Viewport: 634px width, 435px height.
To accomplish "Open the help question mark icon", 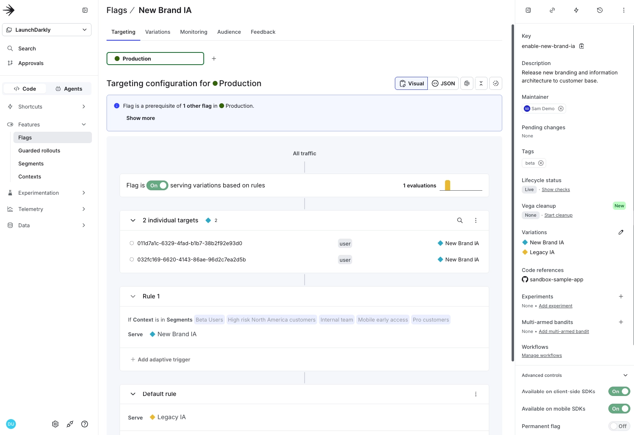I will coord(85,424).
